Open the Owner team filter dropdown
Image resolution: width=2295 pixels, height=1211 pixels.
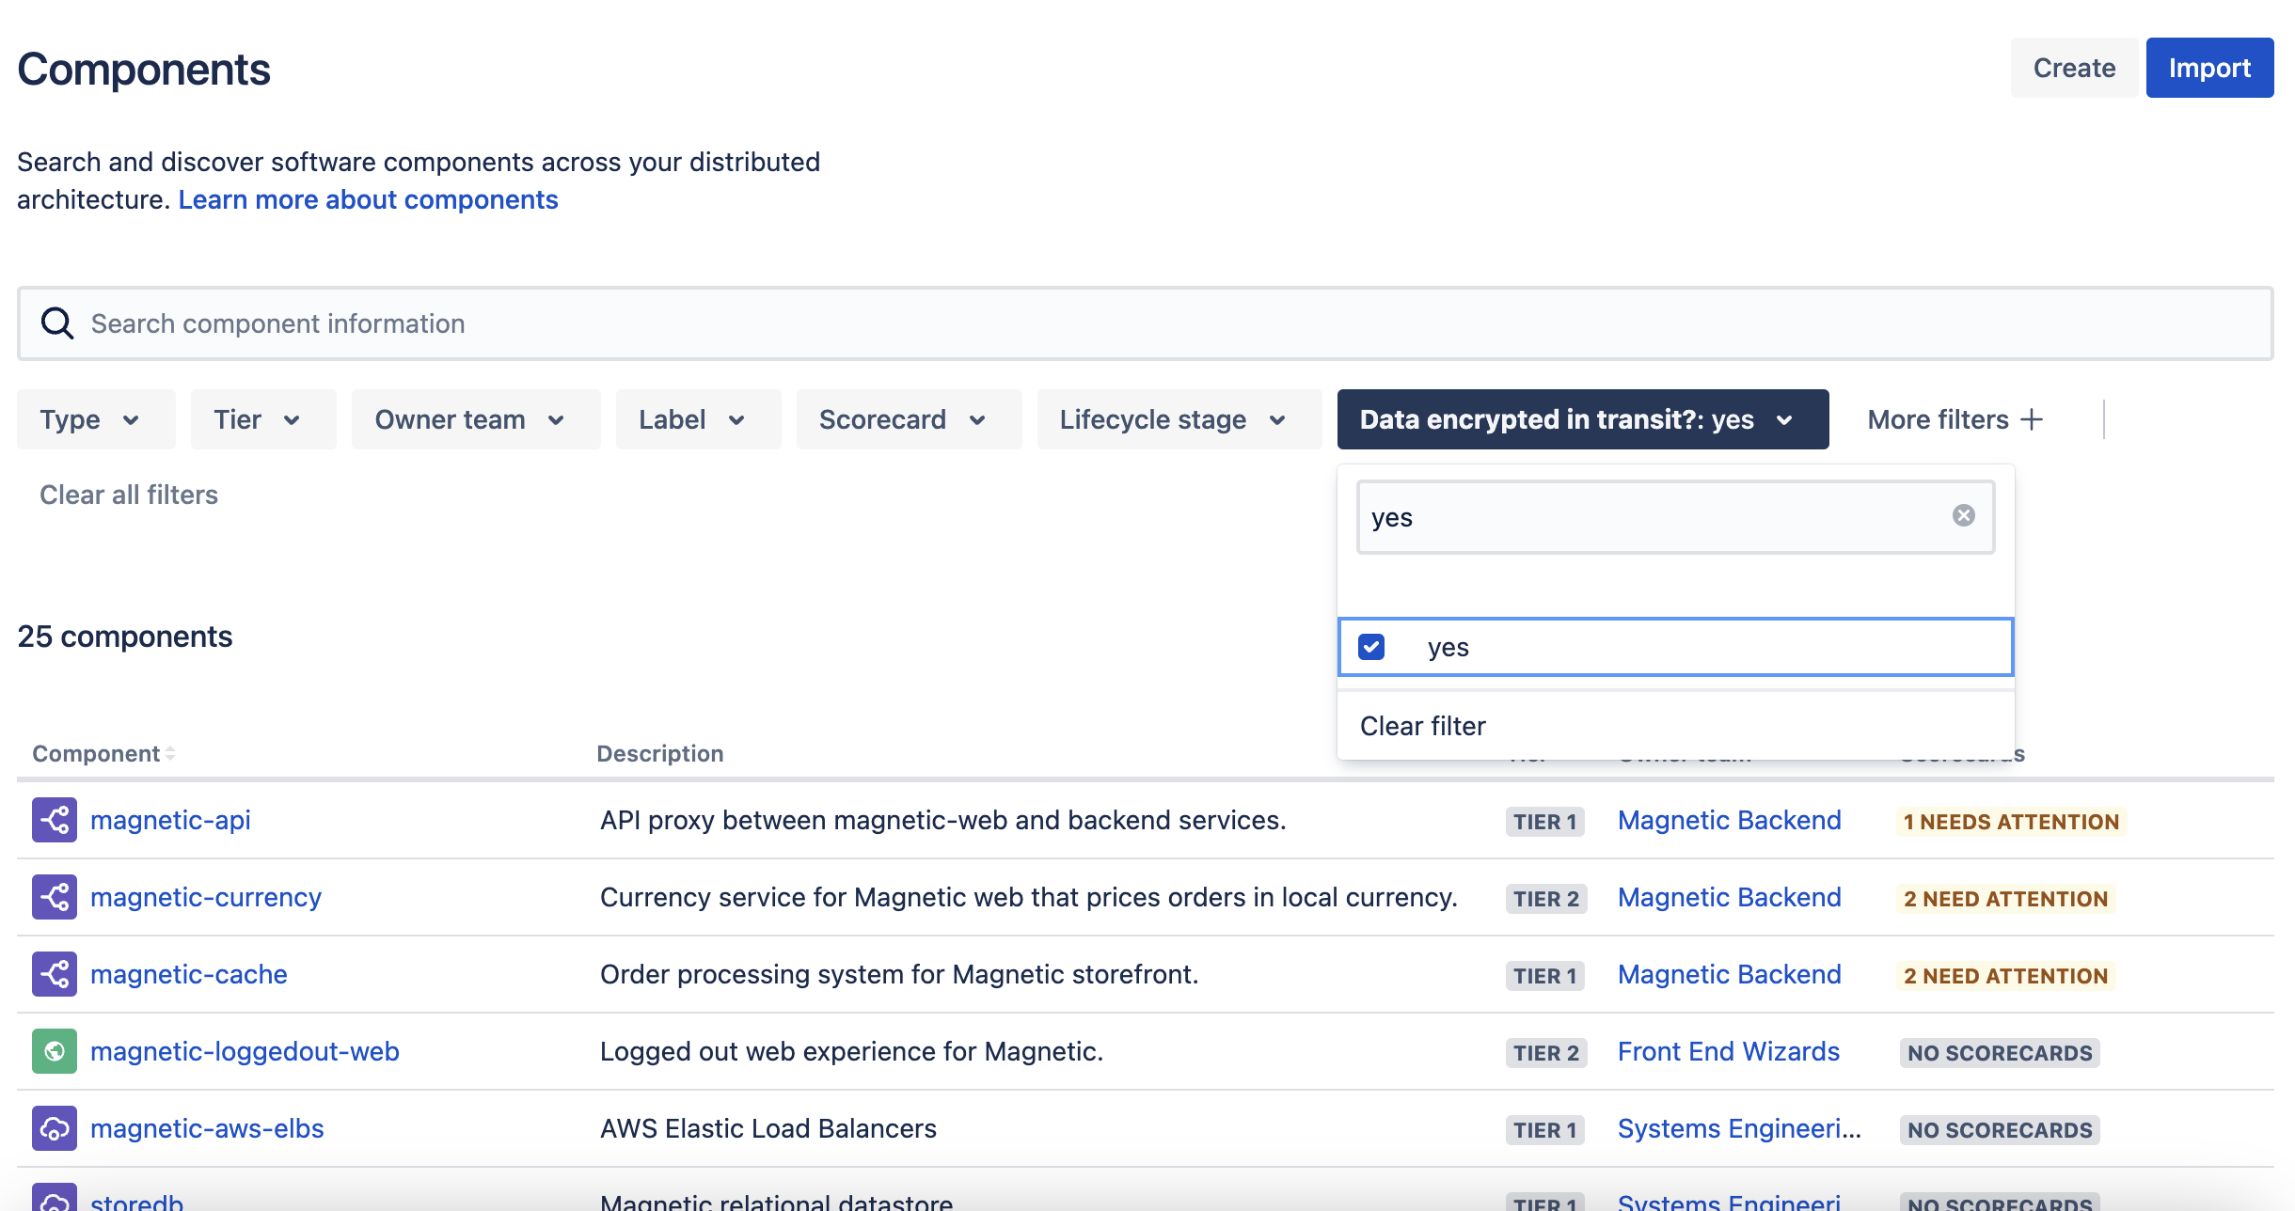point(476,419)
